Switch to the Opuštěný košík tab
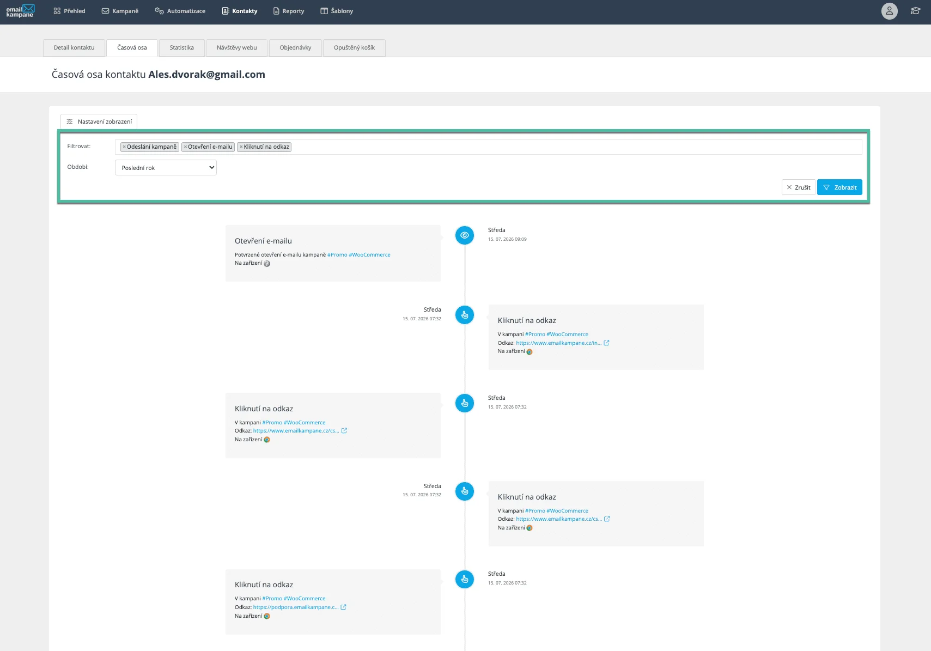Image resolution: width=931 pixels, height=651 pixels. click(354, 48)
